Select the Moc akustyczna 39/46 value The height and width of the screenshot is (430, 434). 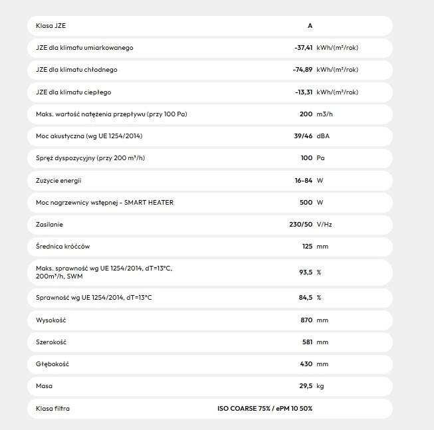(x=301, y=136)
